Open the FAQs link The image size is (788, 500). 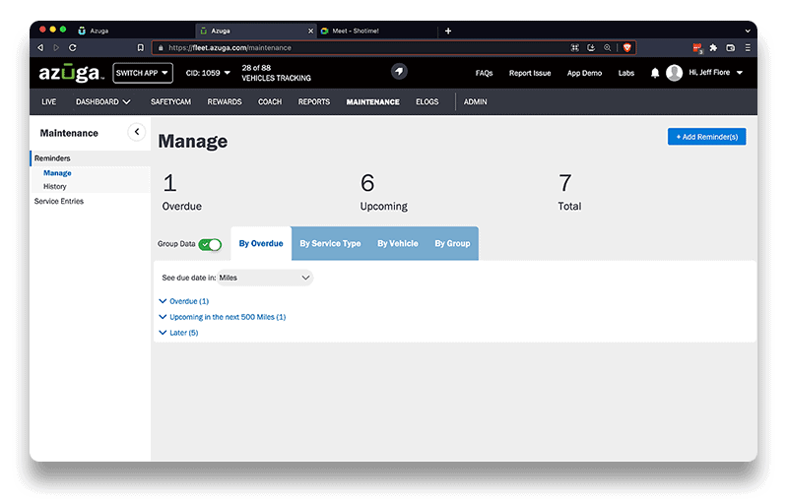pos(484,73)
